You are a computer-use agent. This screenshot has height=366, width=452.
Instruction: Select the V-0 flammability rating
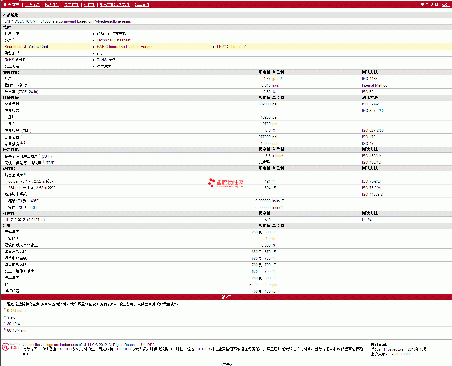pyautogui.click(x=268, y=220)
